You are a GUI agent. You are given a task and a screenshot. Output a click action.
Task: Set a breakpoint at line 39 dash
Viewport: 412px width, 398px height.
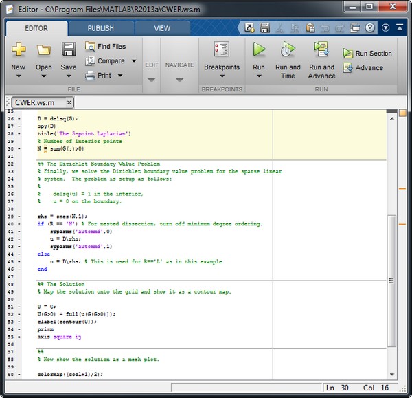(x=19, y=217)
